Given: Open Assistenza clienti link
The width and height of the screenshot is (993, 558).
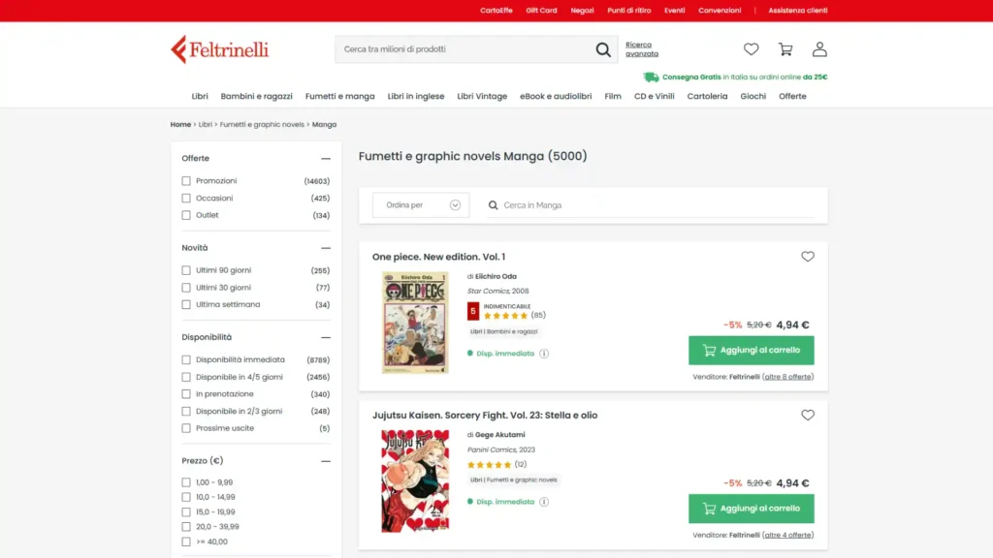Looking at the screenshot, I should [x=798, y=11].
